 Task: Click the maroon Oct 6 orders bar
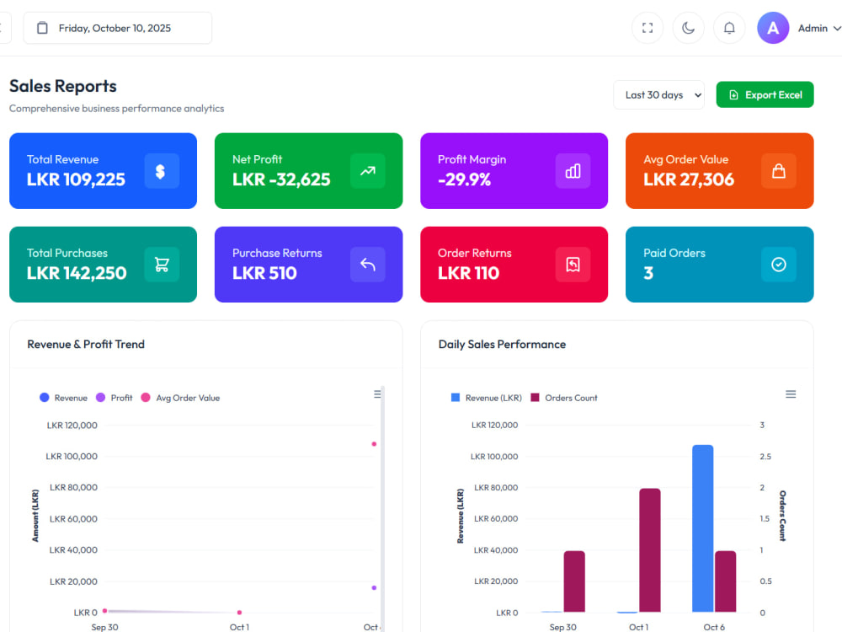(x=725, y=581)
